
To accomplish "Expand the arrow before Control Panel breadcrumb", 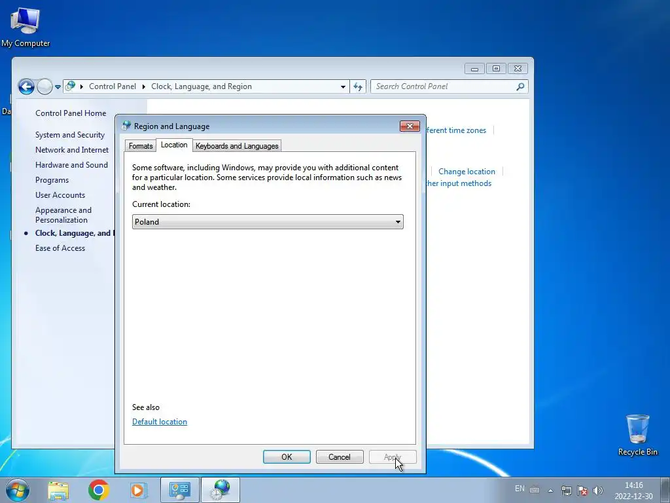I will [x=82, y=86].
